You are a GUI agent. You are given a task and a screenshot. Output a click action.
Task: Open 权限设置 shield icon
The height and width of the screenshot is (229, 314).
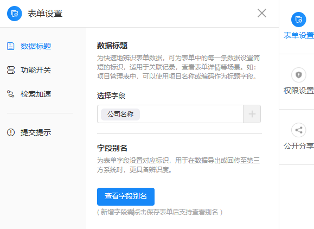click(299, 75)
